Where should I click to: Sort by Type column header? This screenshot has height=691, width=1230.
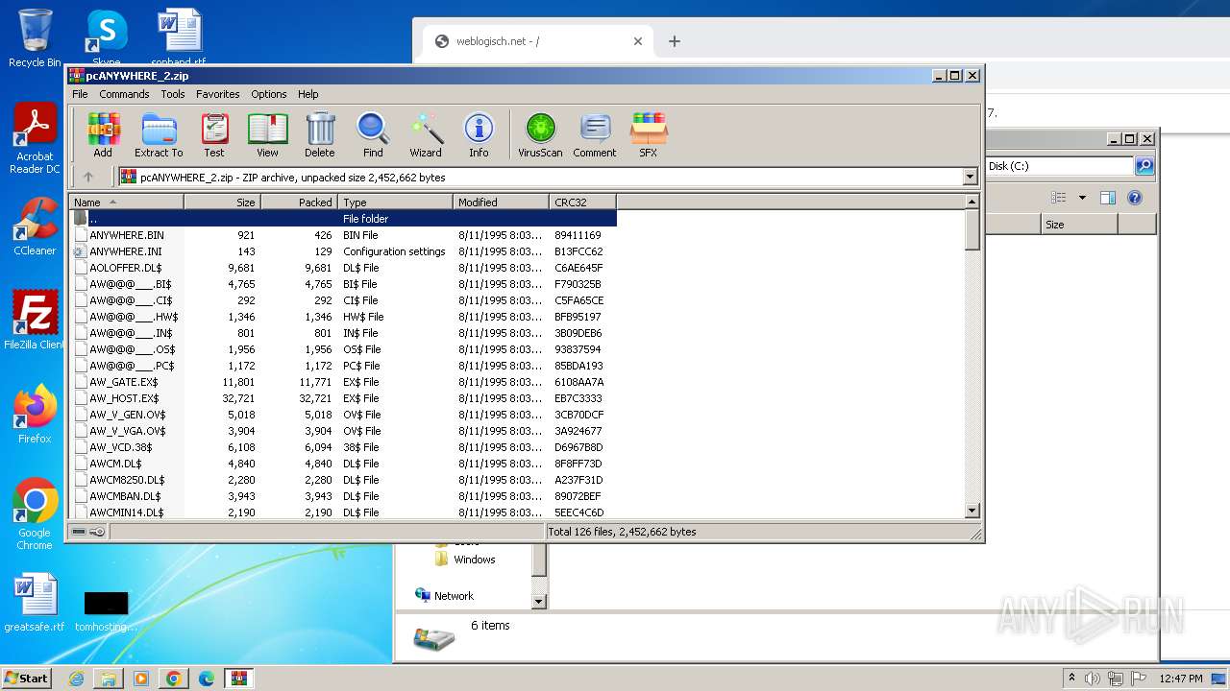coord(395,203)
